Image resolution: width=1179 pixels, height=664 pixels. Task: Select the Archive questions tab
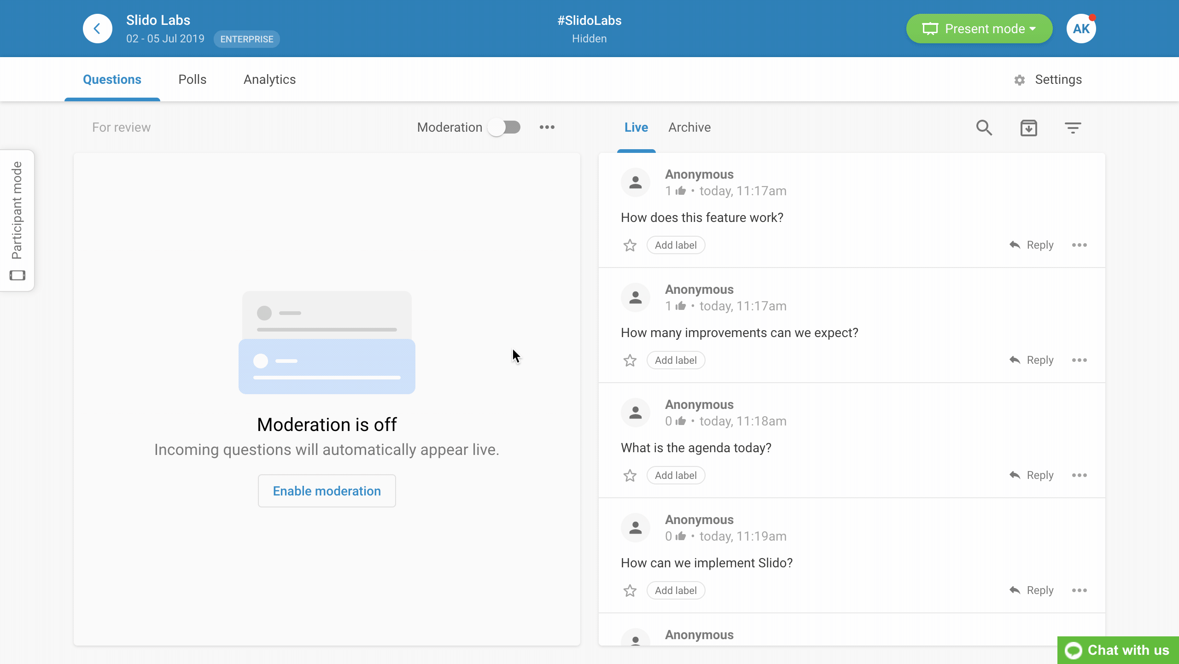[x=689, y=128]
